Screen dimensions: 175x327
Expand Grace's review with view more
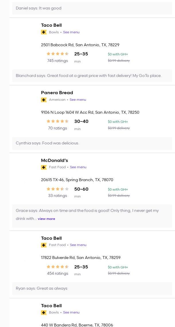click(x=46, y=219)
